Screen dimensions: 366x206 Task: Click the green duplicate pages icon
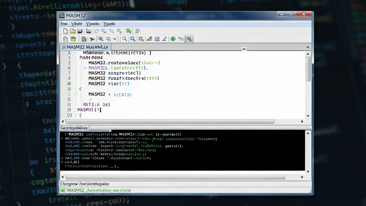[x=128, y=31]
